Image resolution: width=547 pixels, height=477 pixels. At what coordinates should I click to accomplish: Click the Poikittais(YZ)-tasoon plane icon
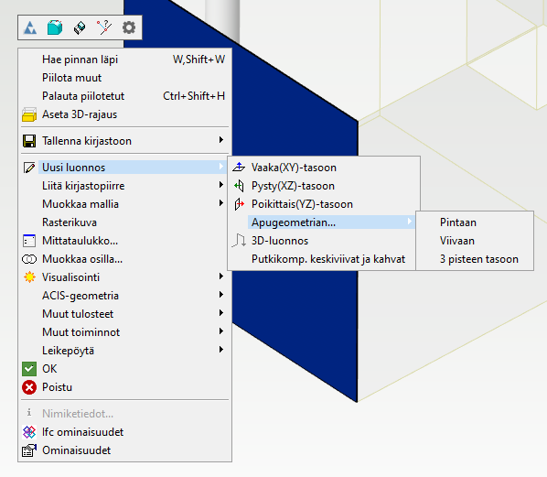click(239, 204)
